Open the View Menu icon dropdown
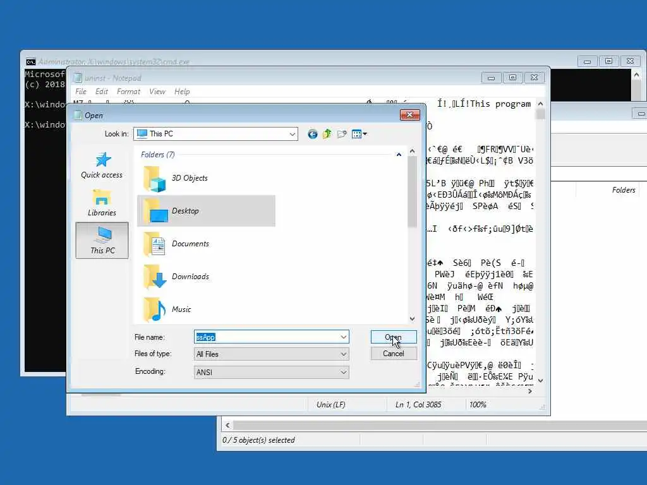647x485 pixels. (x=359, y=134)
